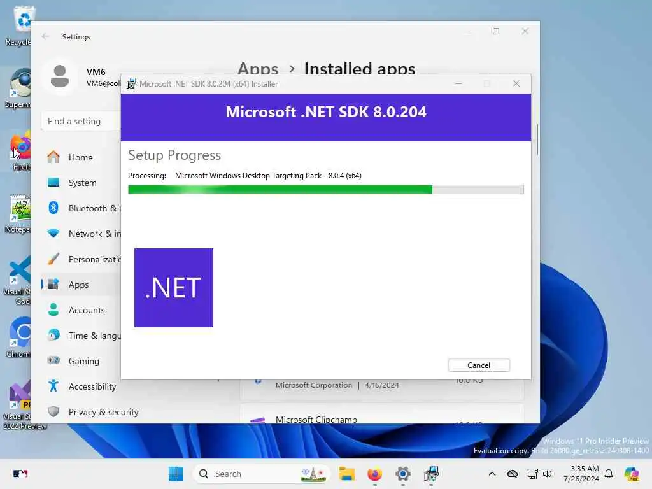Click the Settings window scrollbar
This screenshot has width=652, height=489.
(537, 139)
